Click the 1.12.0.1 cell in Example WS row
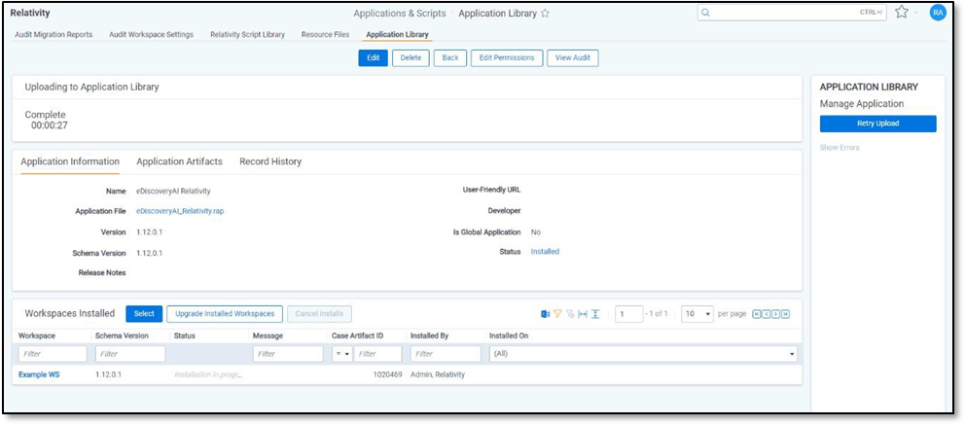The image size is (965, 425). (x=108, y=374)
